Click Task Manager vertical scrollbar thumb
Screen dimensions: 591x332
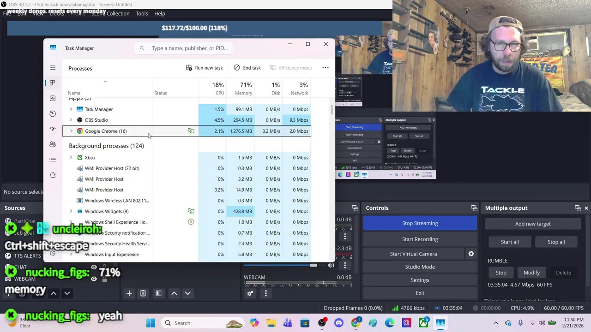(332, 110)
